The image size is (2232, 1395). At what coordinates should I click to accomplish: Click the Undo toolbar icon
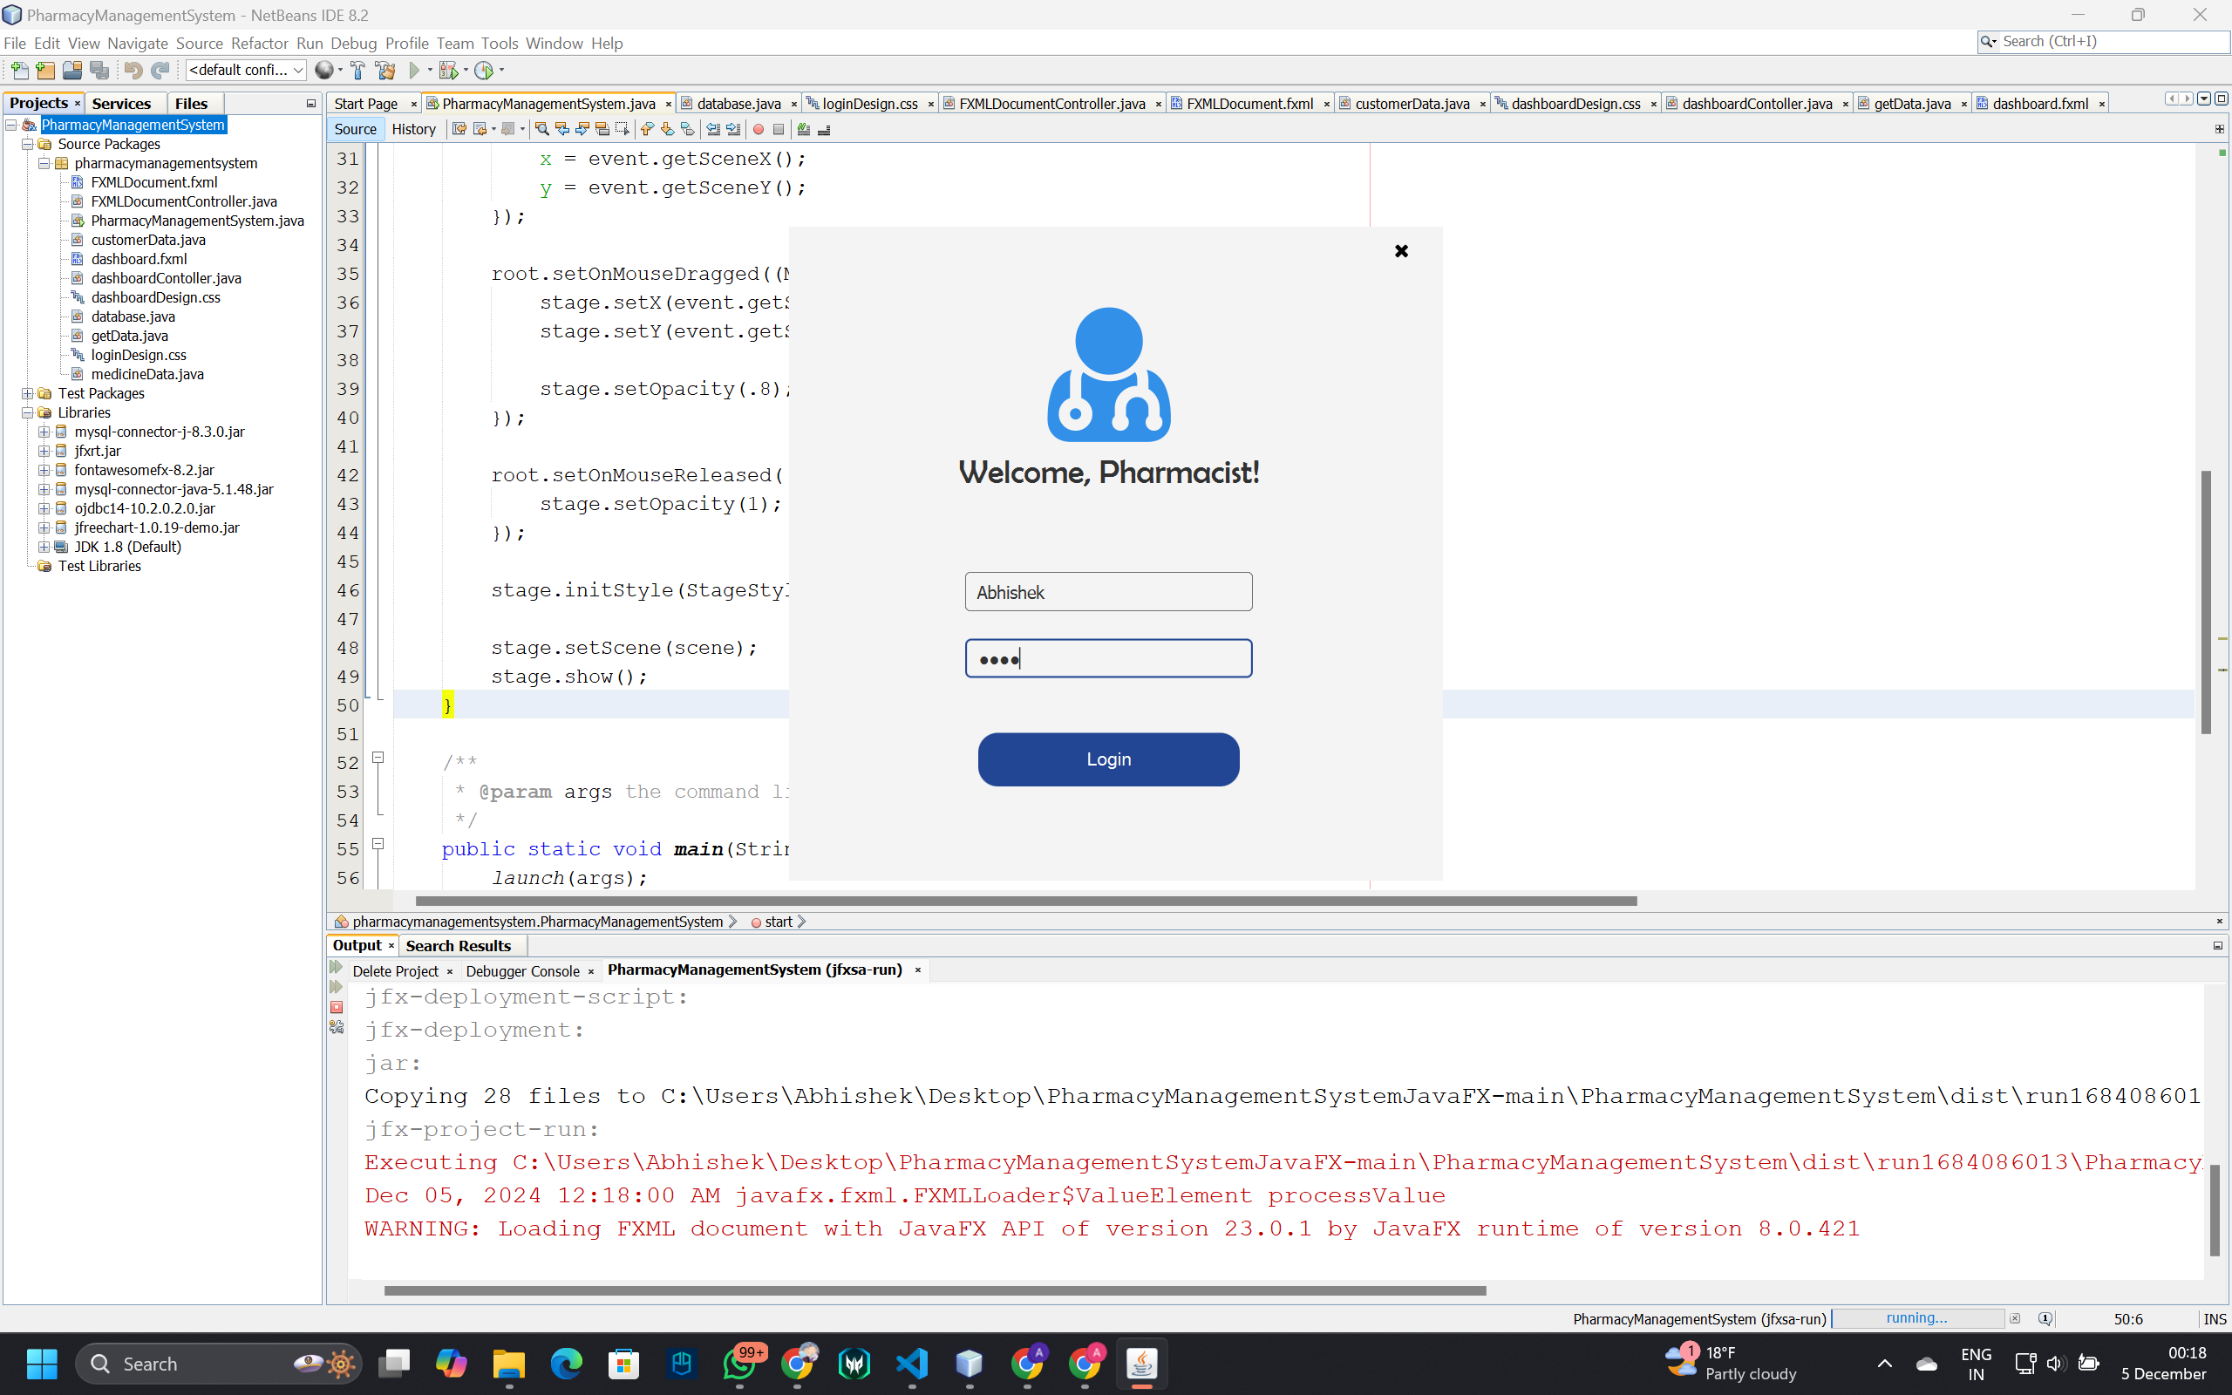(133, 70)
